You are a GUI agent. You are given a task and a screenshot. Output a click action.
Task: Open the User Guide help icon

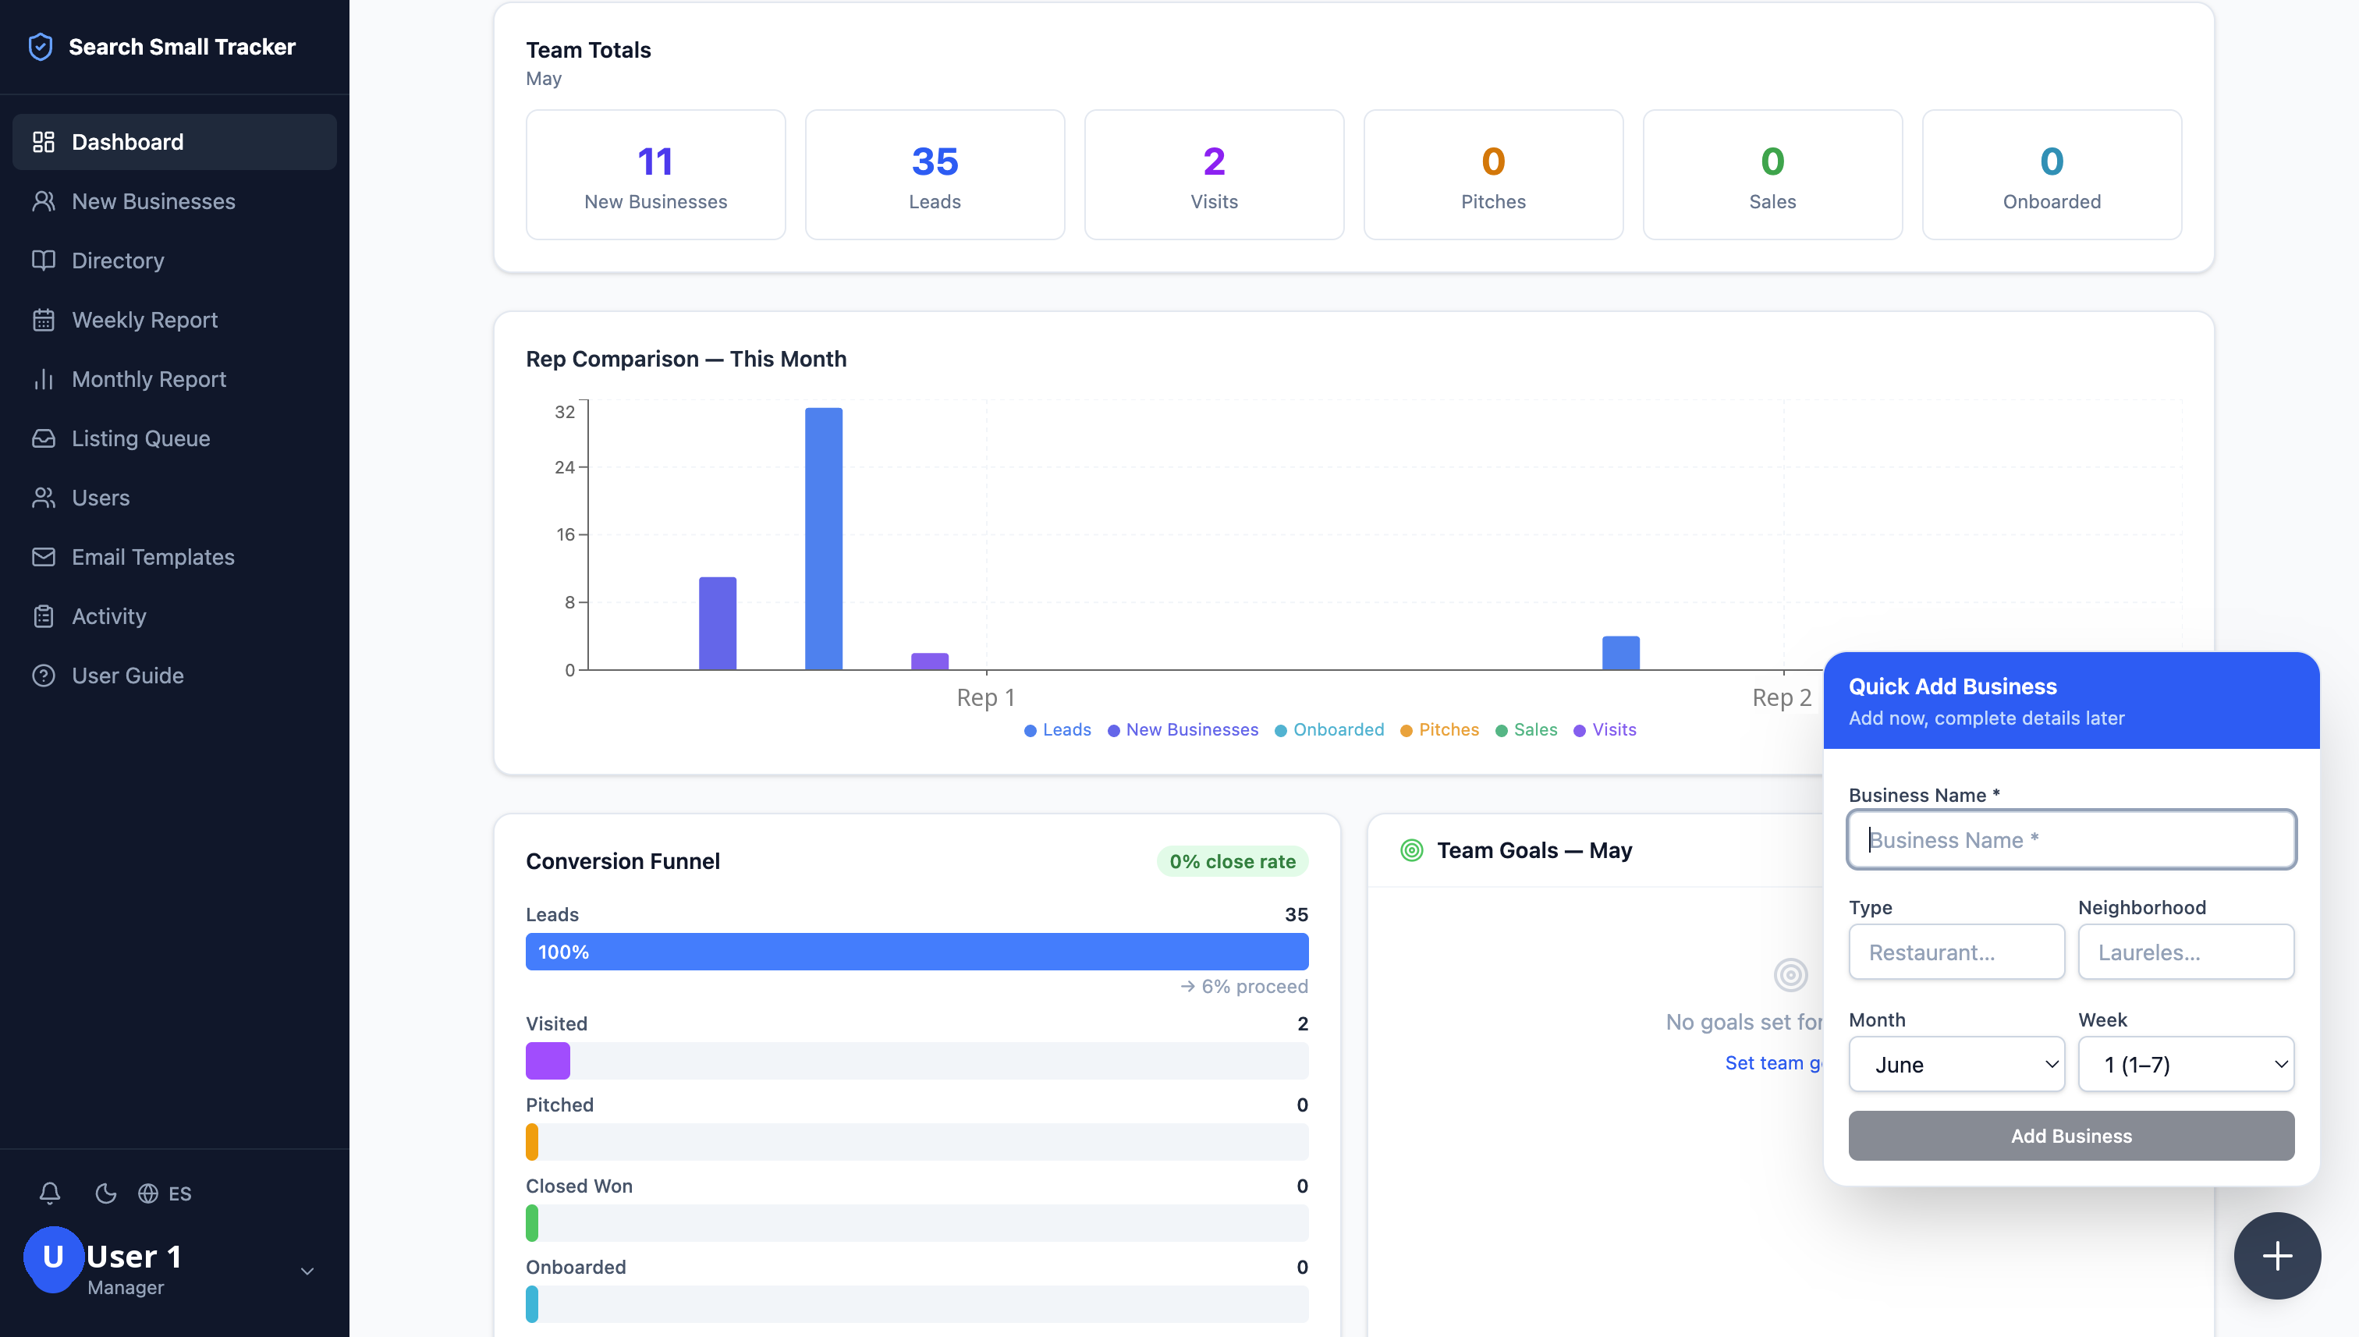coord(43,675)
